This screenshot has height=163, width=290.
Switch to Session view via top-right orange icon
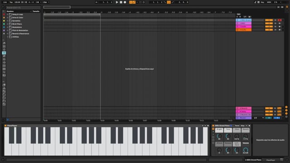[x=287, y=7]
